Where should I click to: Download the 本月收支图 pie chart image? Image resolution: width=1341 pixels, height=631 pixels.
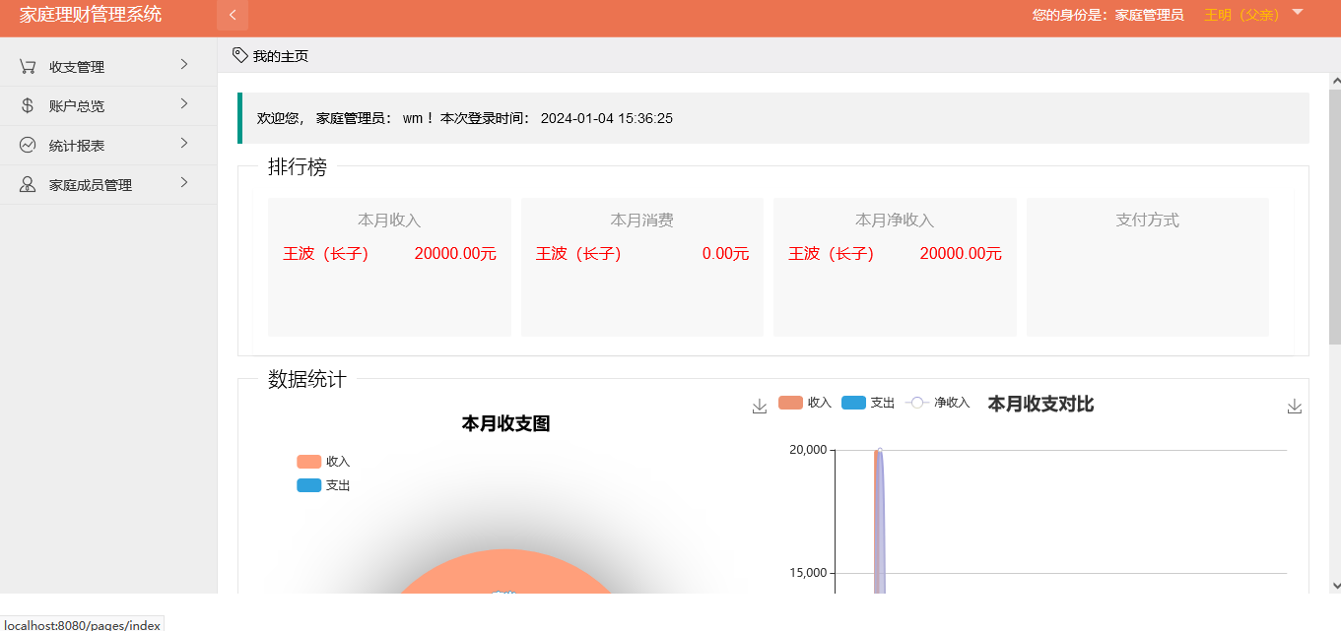pos(759,407)
